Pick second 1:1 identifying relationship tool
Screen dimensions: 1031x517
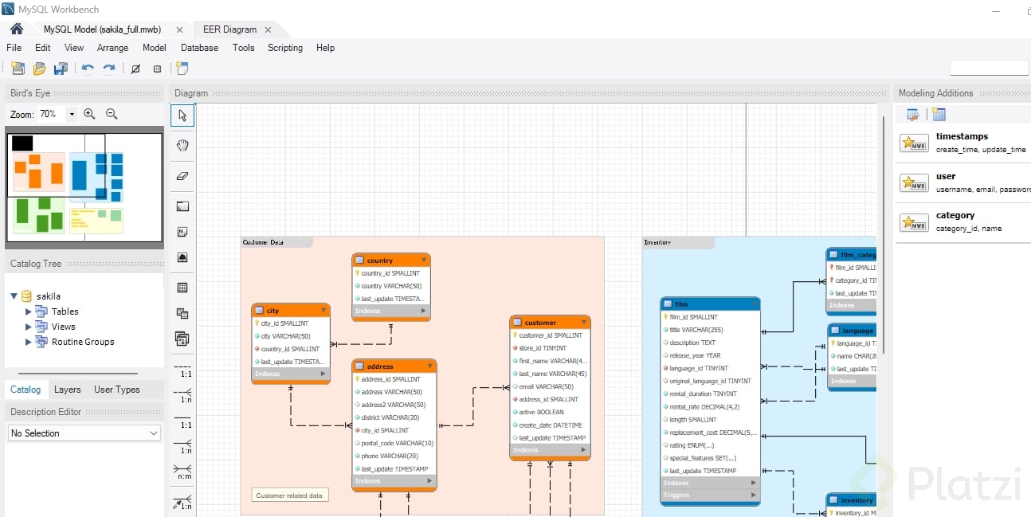pyautogui.click(x=182, y=423)
